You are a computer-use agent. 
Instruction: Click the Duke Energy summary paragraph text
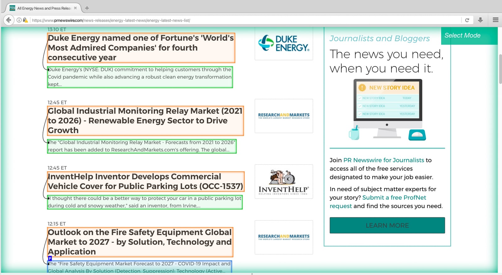coord(140,77)
